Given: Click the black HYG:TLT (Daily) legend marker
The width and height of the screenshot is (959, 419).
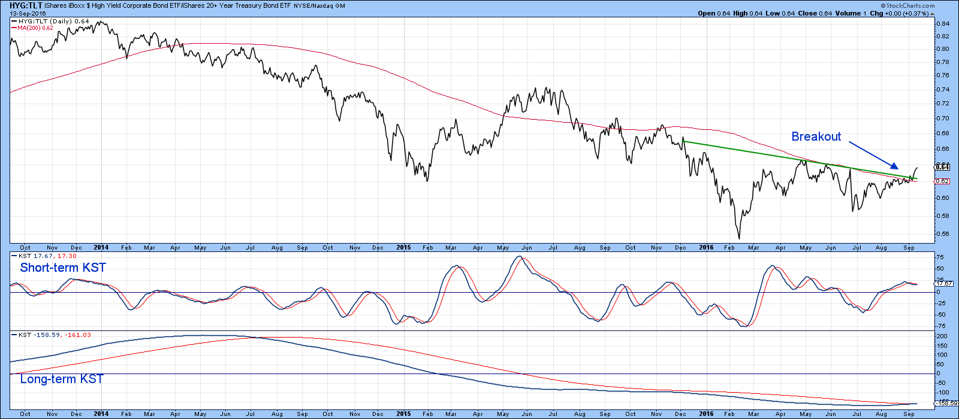Looking at the screenshot, I should pyautogui.click(x=14, y=22).
